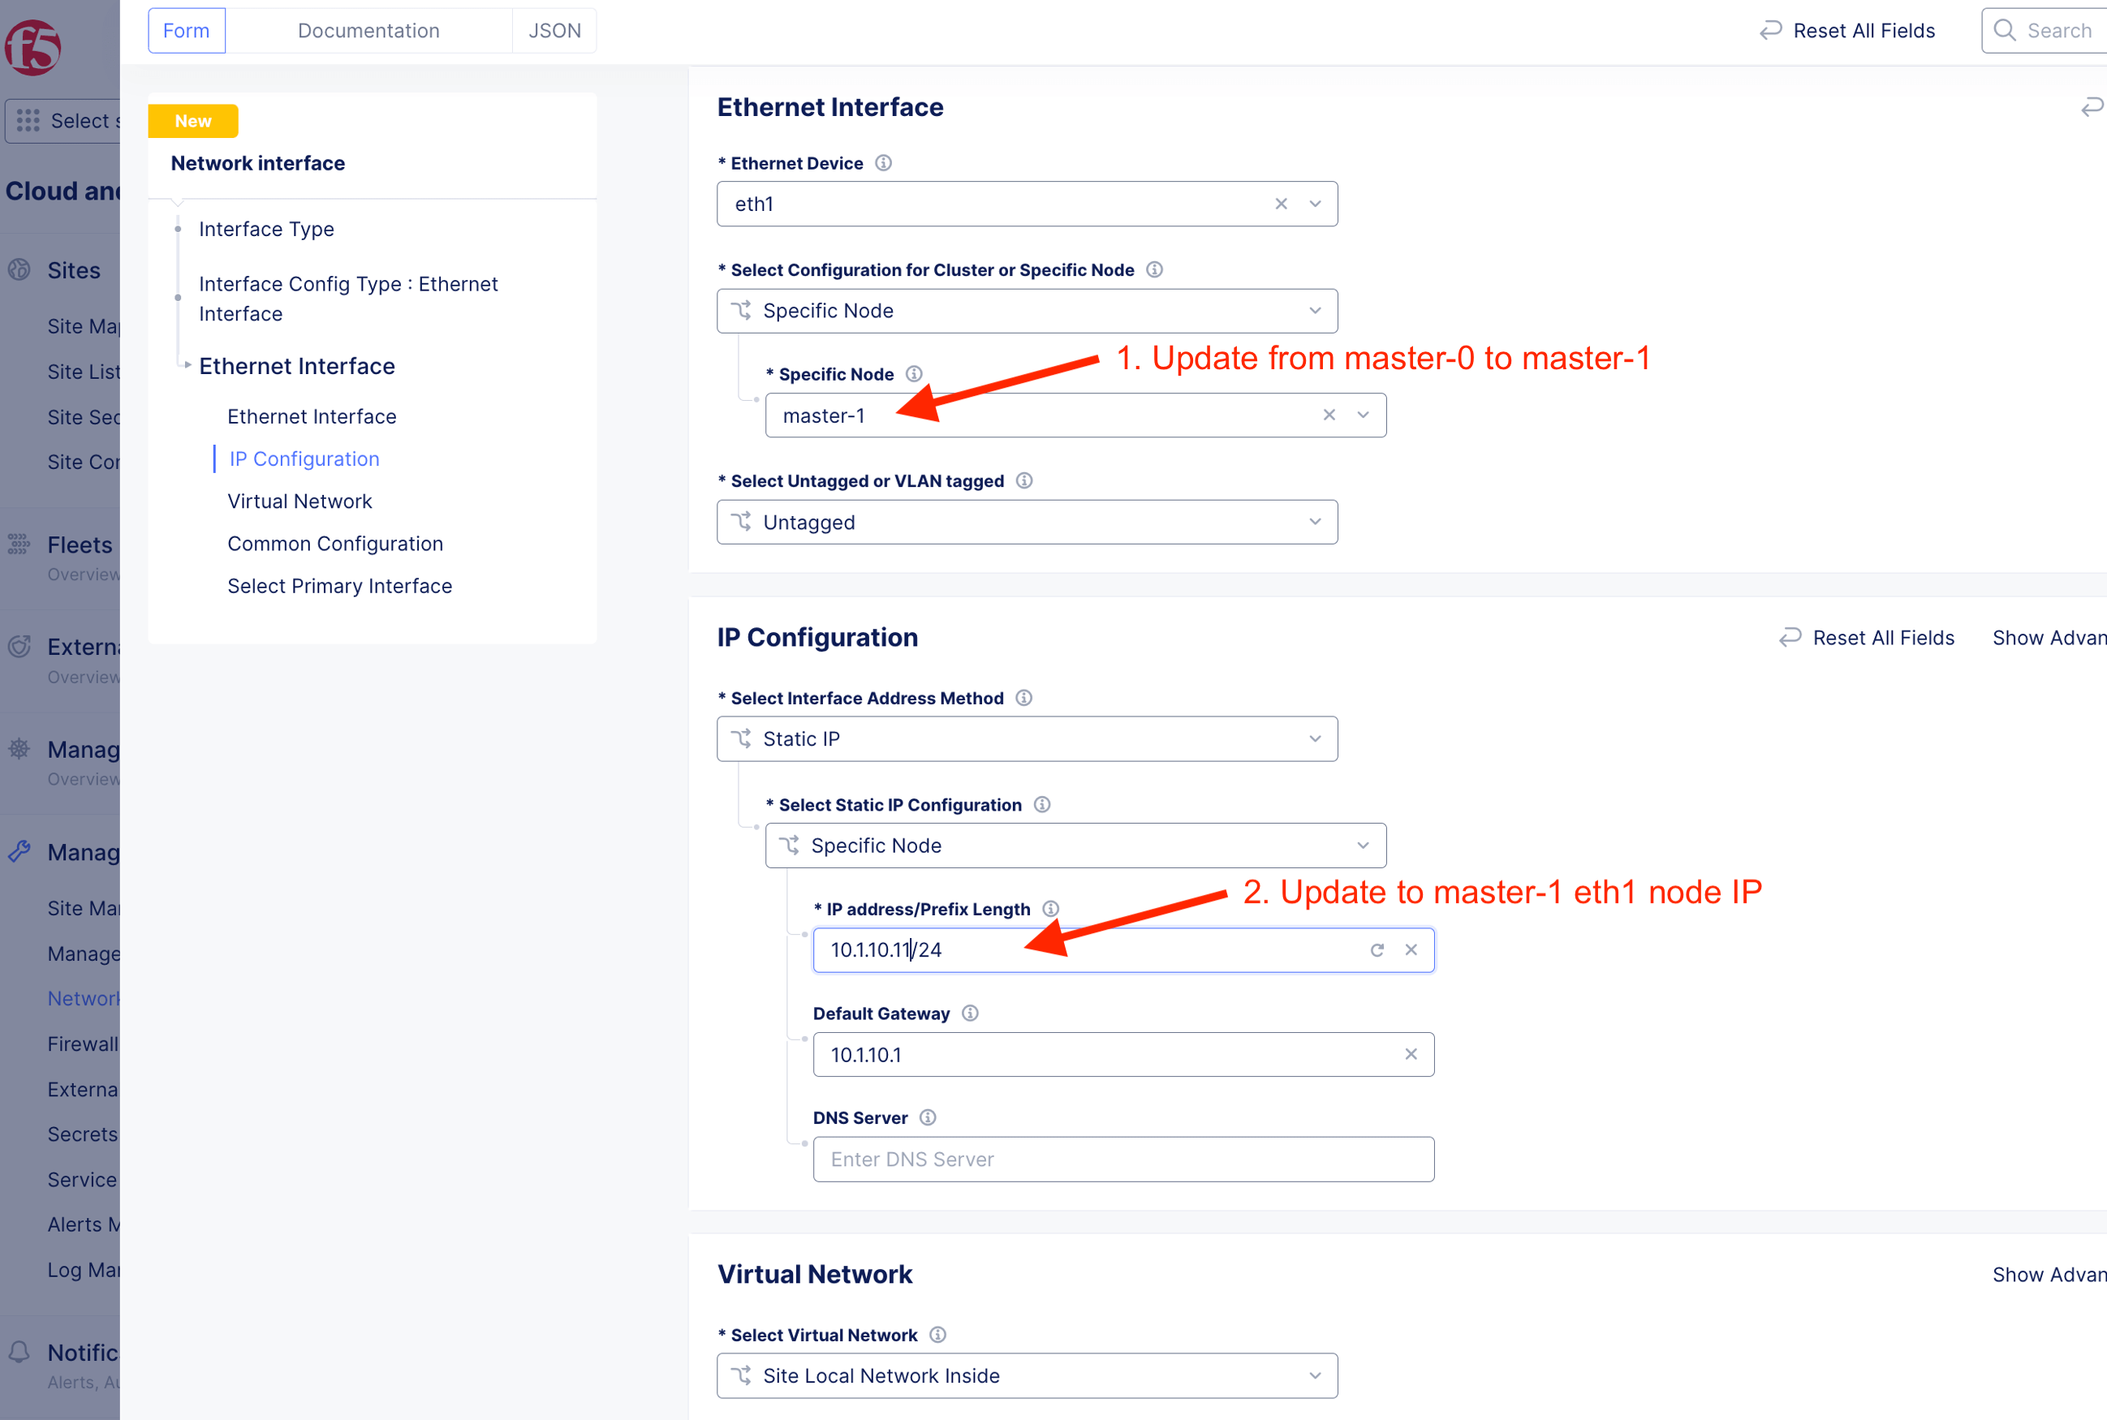Clear the eth1 Ethernet Device selection
Viewport: 2107px width, 1420px height.
1281,204
